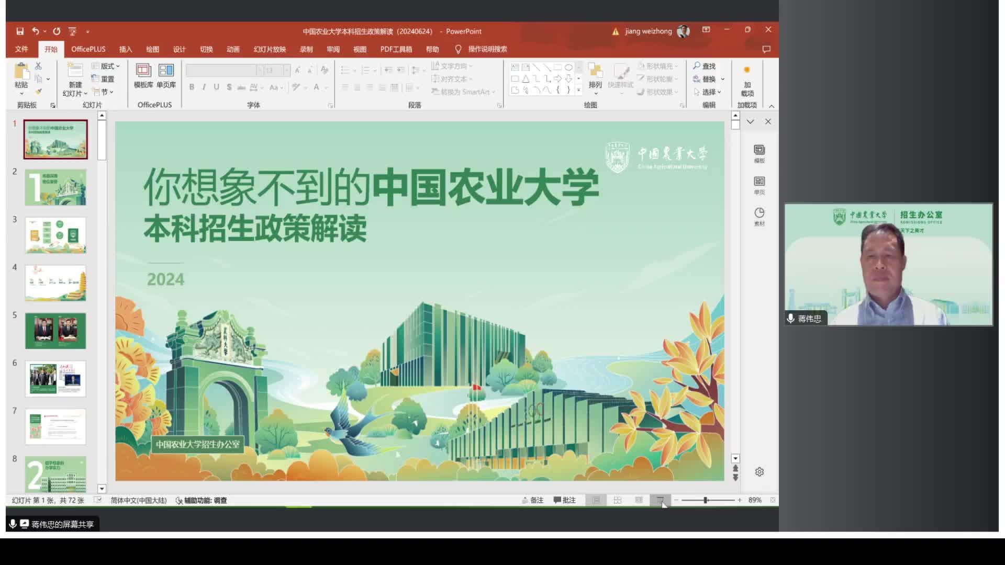Open the 版式 layout dropdown
The image size is (1005, 565).
coord(106,66)
